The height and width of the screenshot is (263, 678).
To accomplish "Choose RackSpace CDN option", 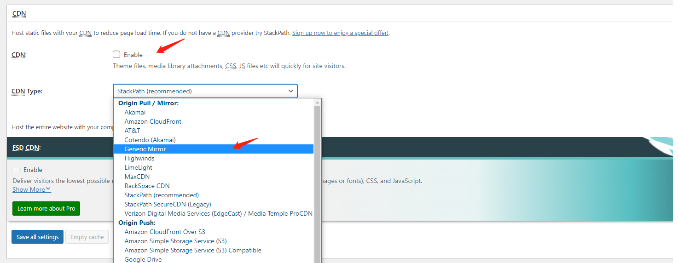I will pos(214,186).
